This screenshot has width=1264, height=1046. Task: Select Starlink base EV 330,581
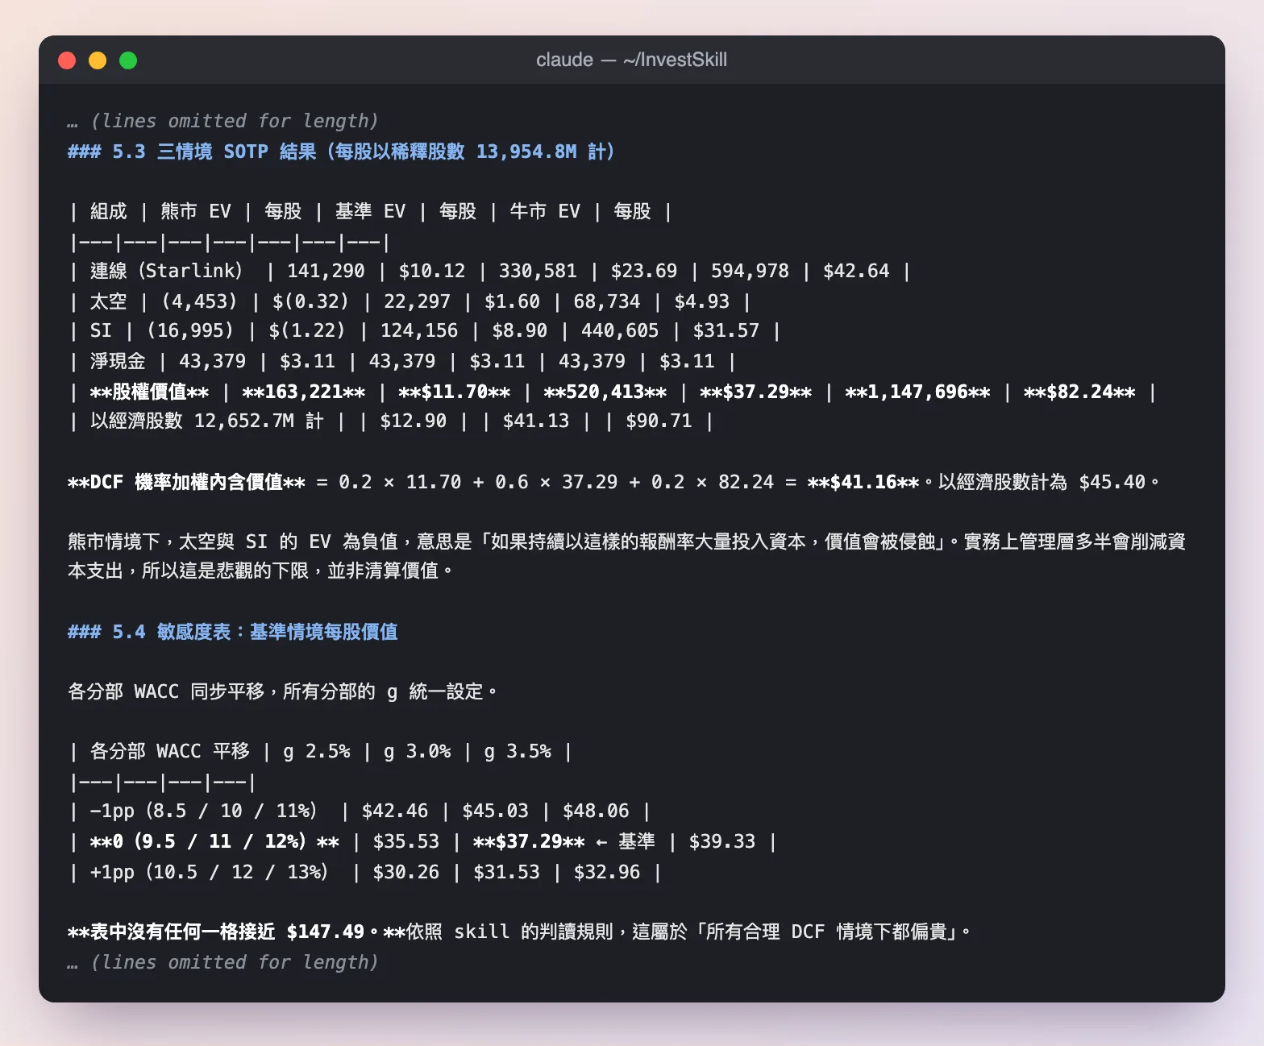[x=538, y=271]
